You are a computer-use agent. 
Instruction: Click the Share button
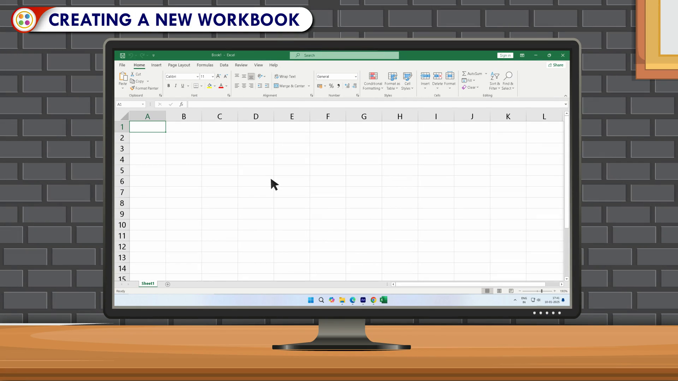click(x=555, y=65)
